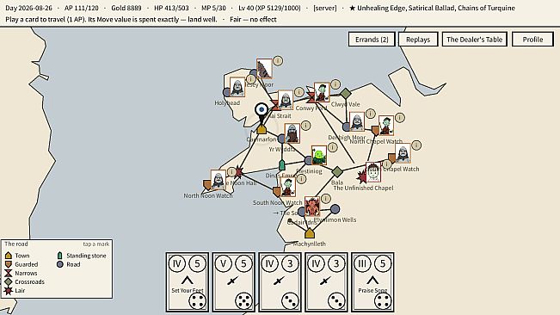The width and height of the screenshot is (560, 315).
Task: Click the Guarded entry in the legend
Action: [x=22, y=264]
